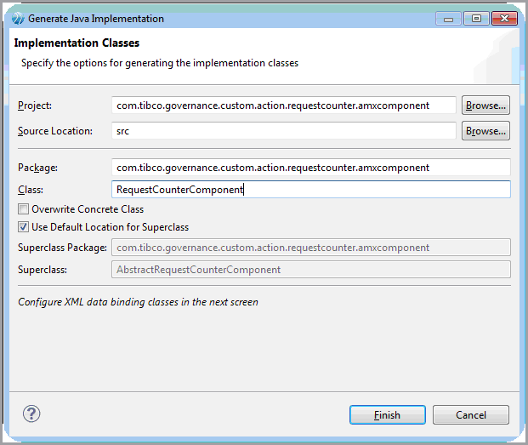The width and height of the screenshot is (528, 445).
Task: Click the Class name field
Action: click(310, 190)
